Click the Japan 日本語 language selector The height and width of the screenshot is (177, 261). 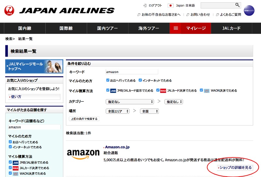tap(185, 6)
